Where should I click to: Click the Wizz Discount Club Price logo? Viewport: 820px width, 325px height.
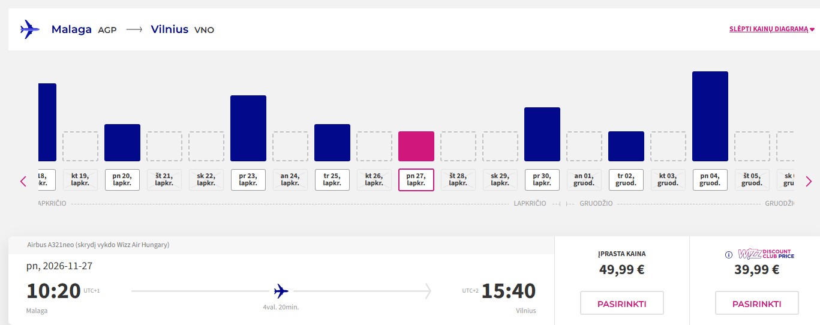click(x=766, y=254)
